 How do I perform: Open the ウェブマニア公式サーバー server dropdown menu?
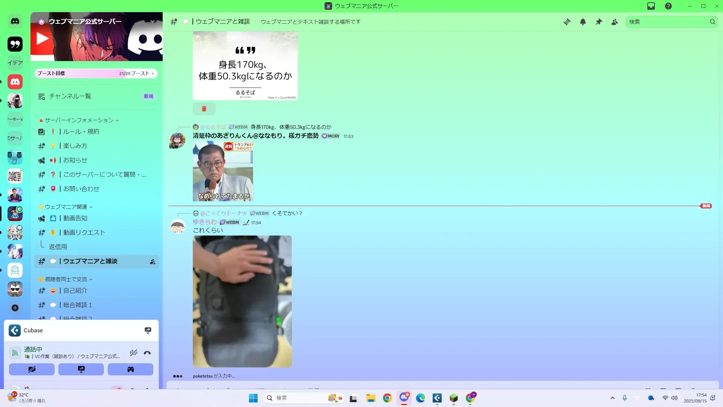(153, 21)
